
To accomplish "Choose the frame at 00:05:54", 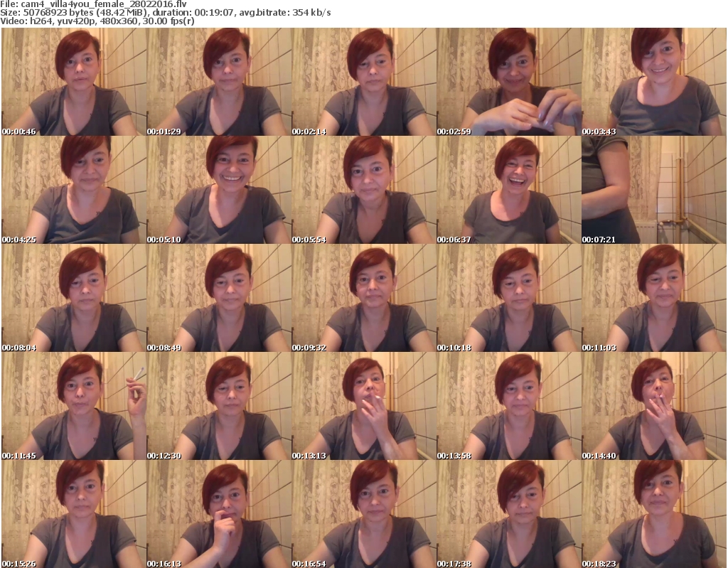I will coord(363,190).
